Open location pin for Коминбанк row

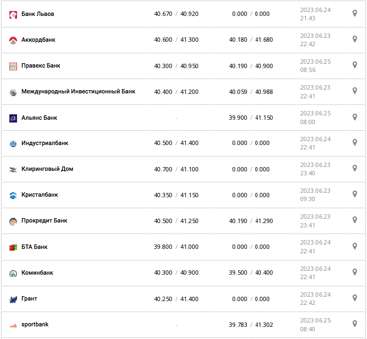(x=355, y=272)
